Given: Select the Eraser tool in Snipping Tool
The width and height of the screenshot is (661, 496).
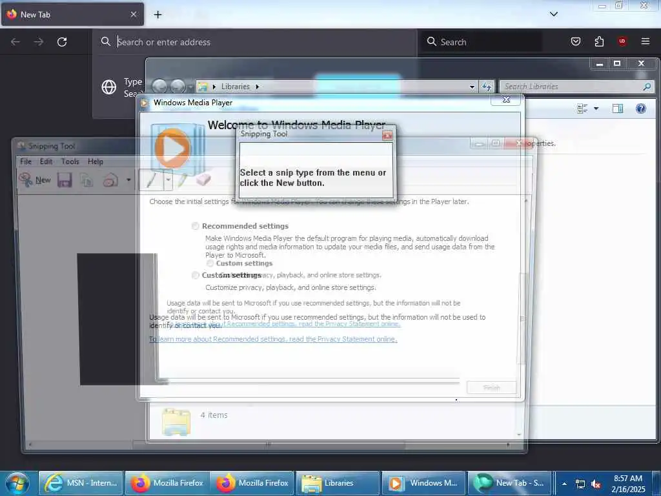Looking at the screenshot, I should click(x=203, y=180).
